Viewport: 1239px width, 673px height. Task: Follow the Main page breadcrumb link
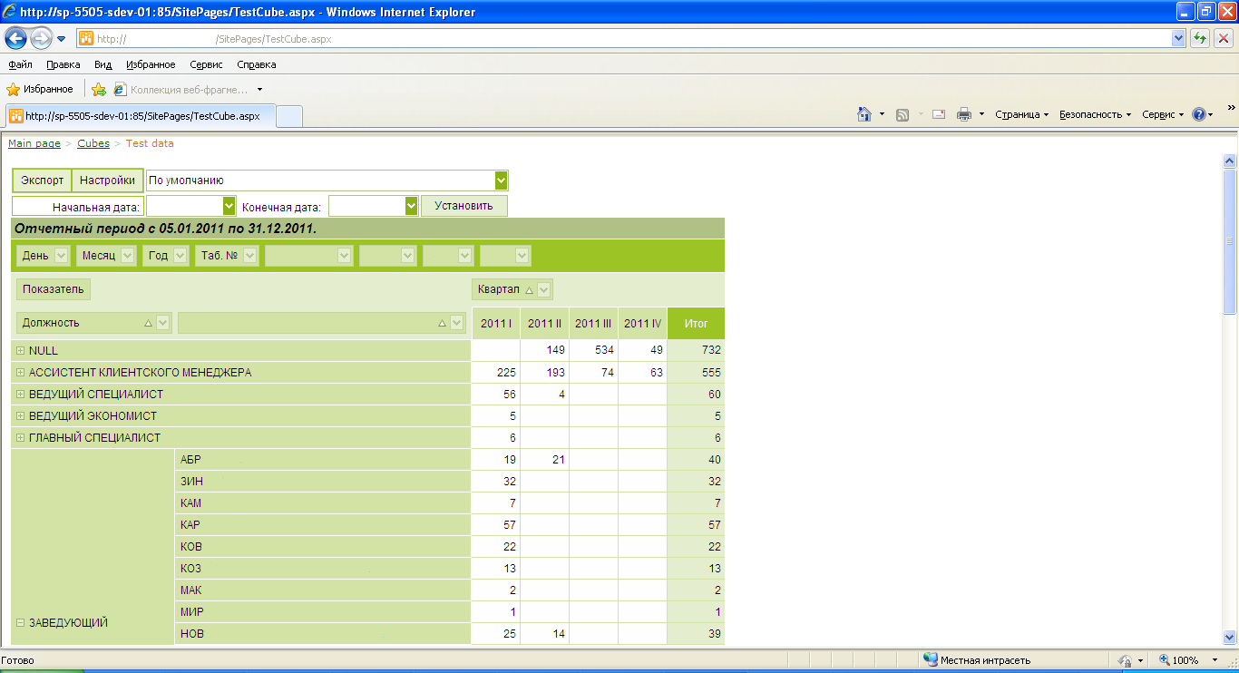(x=34, y=143)
